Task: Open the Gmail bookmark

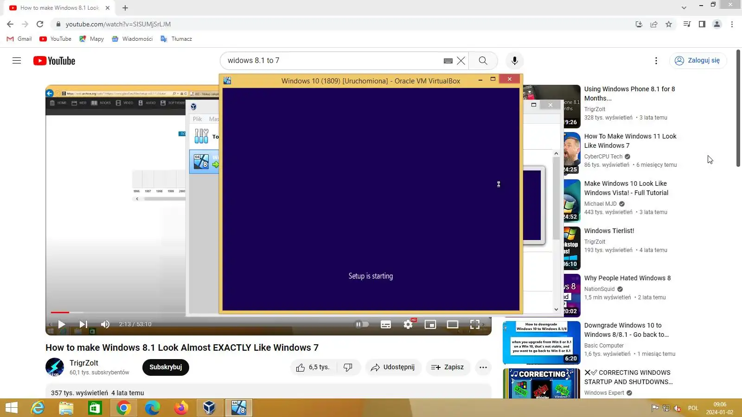Action: click(x=19, y=39)
